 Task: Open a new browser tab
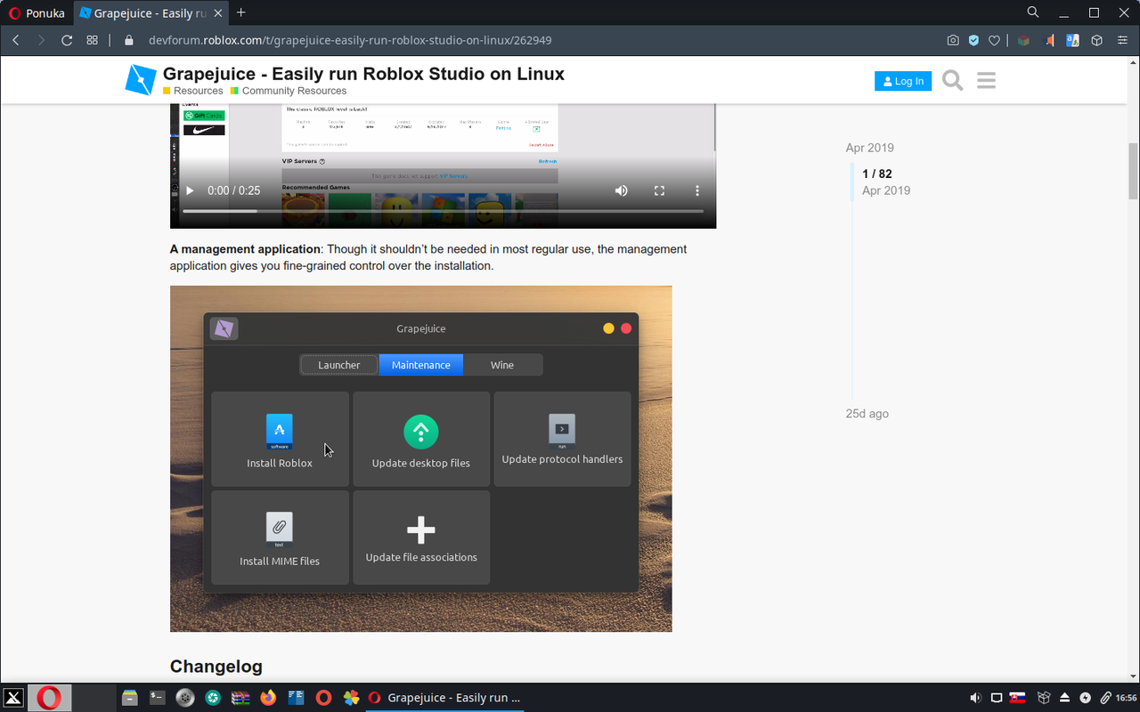(241, 12)
